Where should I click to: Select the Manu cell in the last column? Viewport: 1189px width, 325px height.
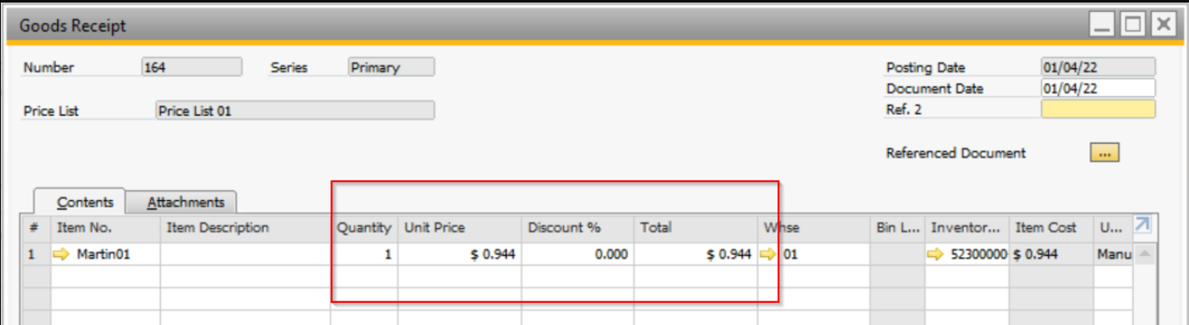1114,254
